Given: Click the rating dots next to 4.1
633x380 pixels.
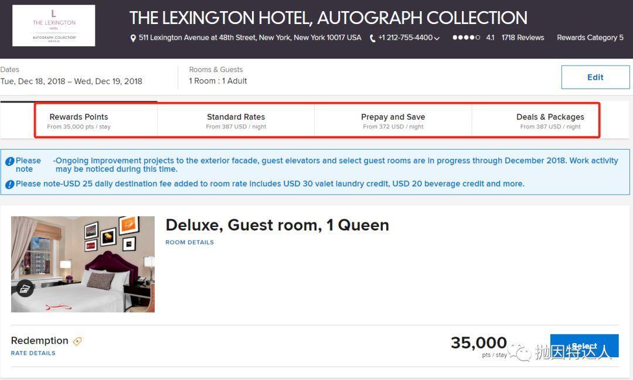Looking at the screenshot, I should tap(466, 38).
